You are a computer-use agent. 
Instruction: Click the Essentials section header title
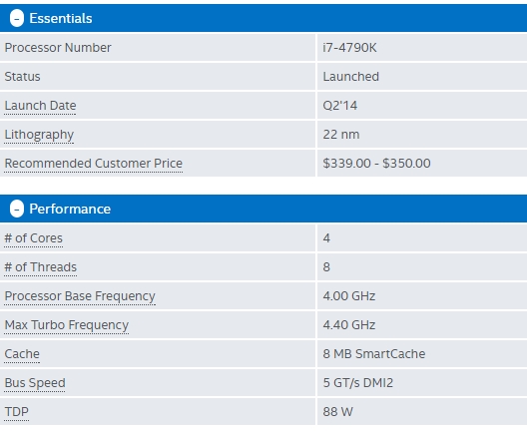pos(61,18)
